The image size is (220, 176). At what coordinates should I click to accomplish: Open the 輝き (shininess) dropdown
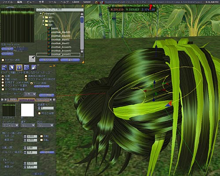(28, 125)
